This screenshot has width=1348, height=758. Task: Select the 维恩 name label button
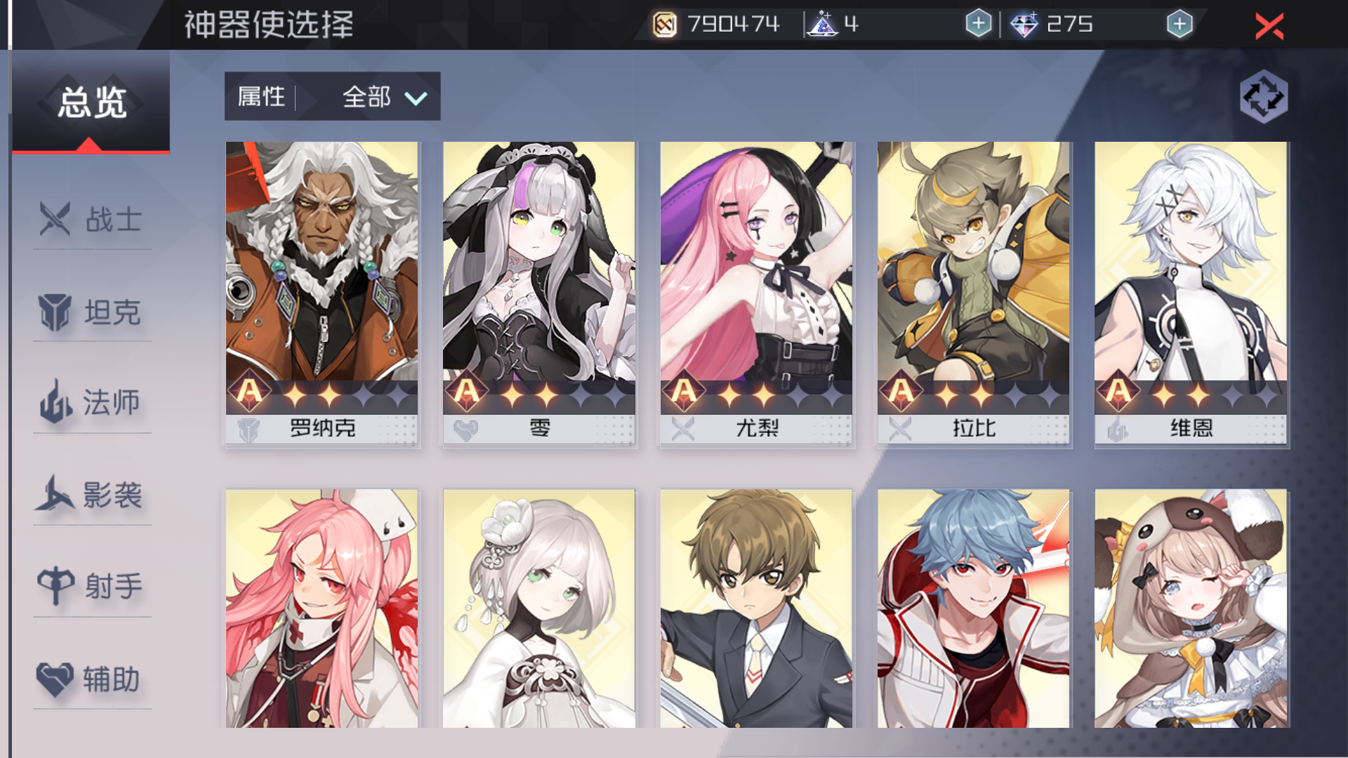click(1191, 428)
